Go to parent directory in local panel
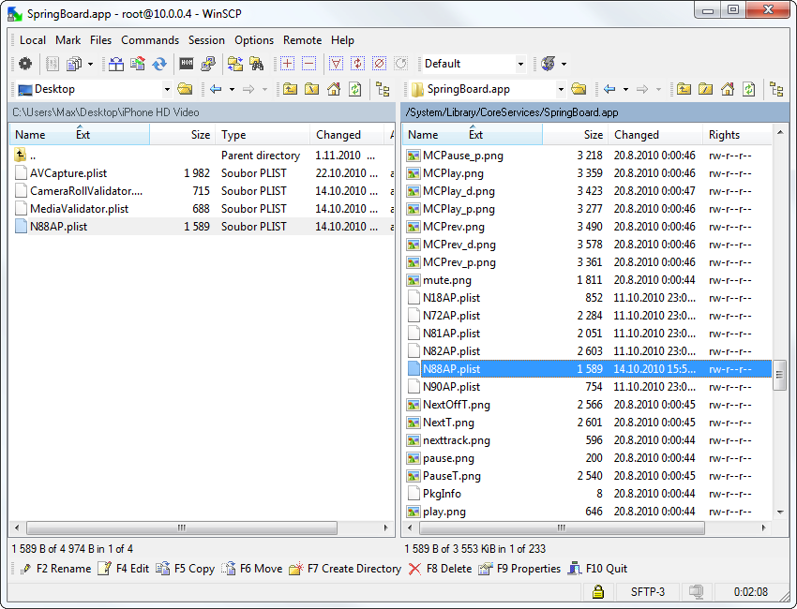The width and height of the screenshot is (797, 609). 291,89
